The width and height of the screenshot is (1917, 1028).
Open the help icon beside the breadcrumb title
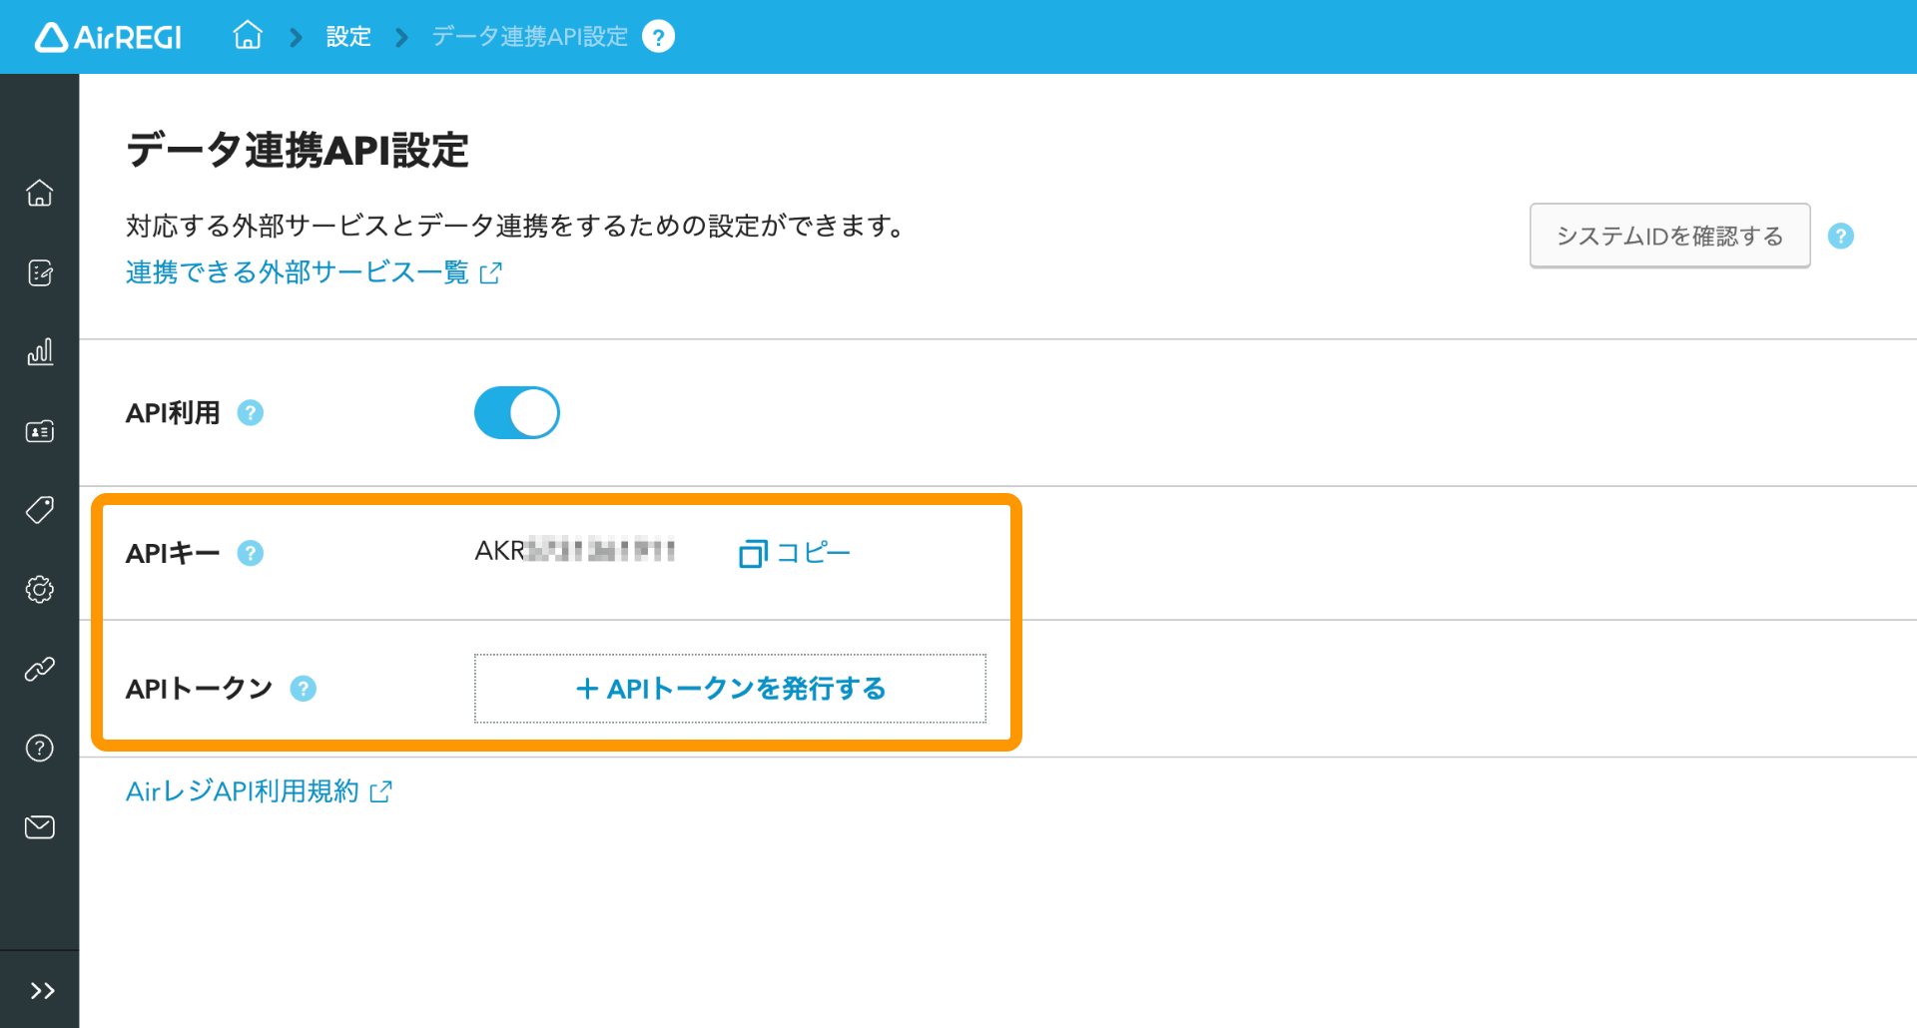click(658, 37)
